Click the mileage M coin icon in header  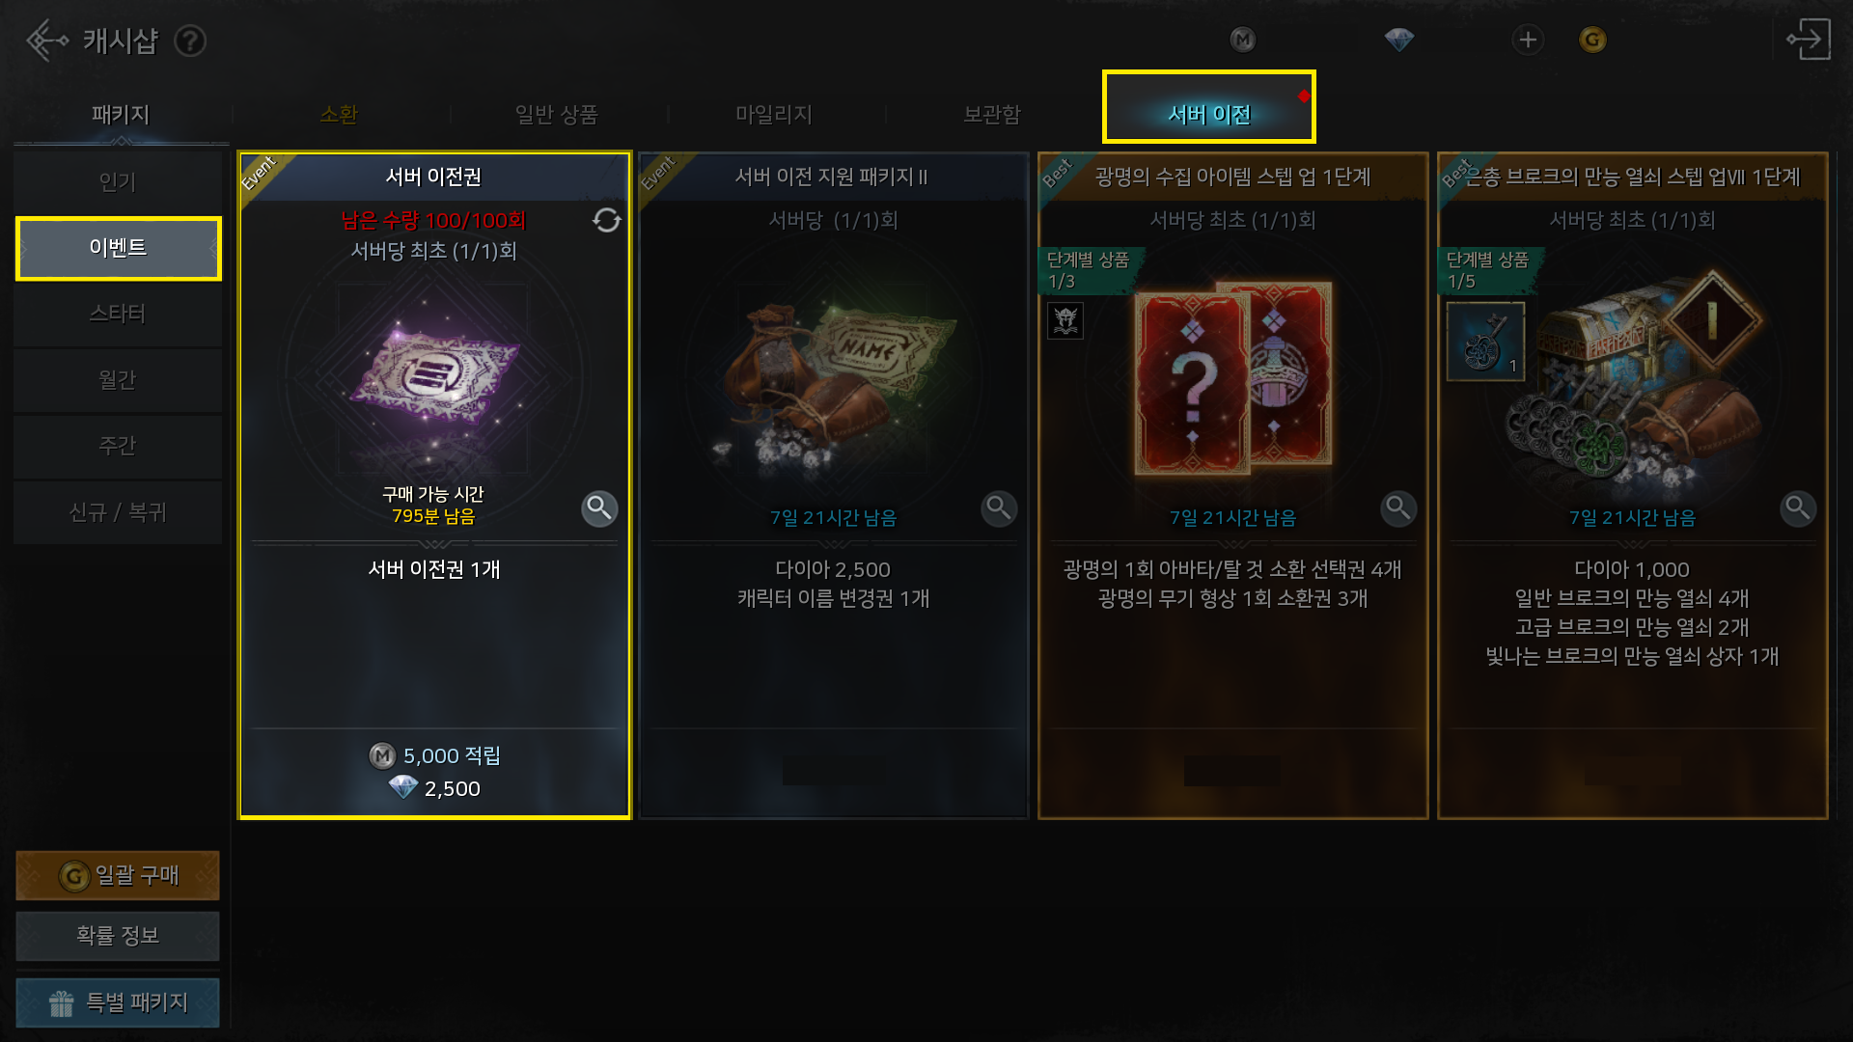(1243, 40)
